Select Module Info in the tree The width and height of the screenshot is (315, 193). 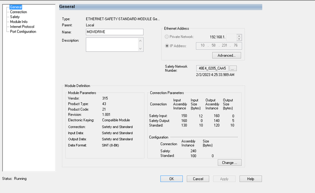19,22
